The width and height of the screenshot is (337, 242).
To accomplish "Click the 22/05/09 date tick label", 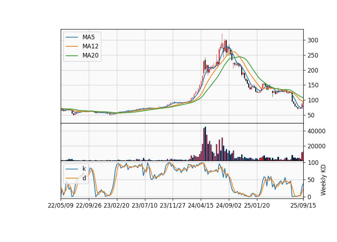I will tap(61, 206).
